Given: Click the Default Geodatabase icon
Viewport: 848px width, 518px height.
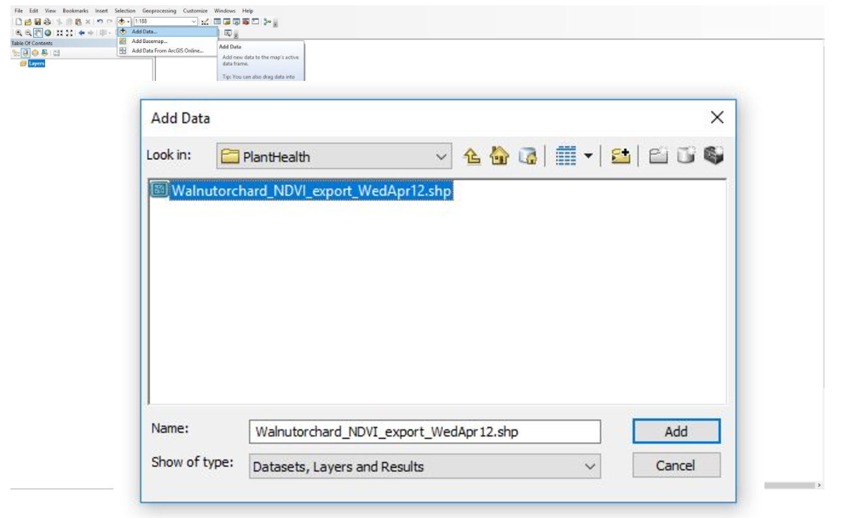Looking at the screenshot, I should (x=529, y=154).
